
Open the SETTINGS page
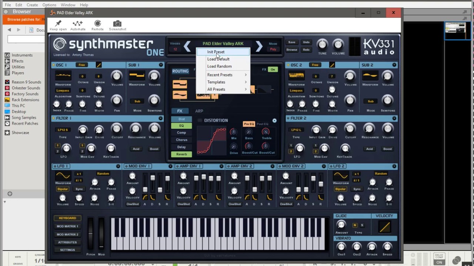coord(67,250)
